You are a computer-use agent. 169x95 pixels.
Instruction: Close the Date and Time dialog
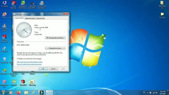tap(66, 14)
